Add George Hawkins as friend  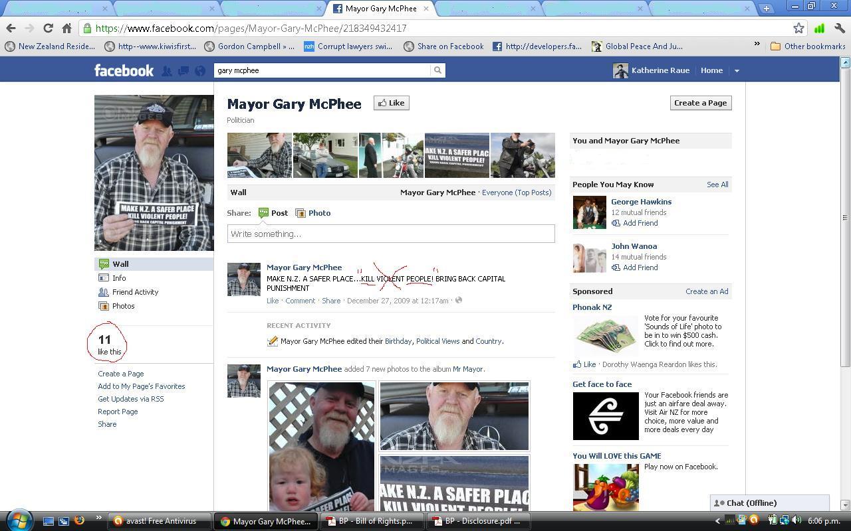635,223
